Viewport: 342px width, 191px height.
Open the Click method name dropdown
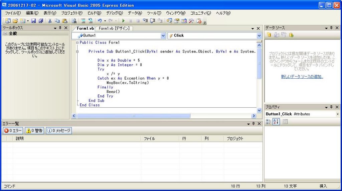(259, 35)
